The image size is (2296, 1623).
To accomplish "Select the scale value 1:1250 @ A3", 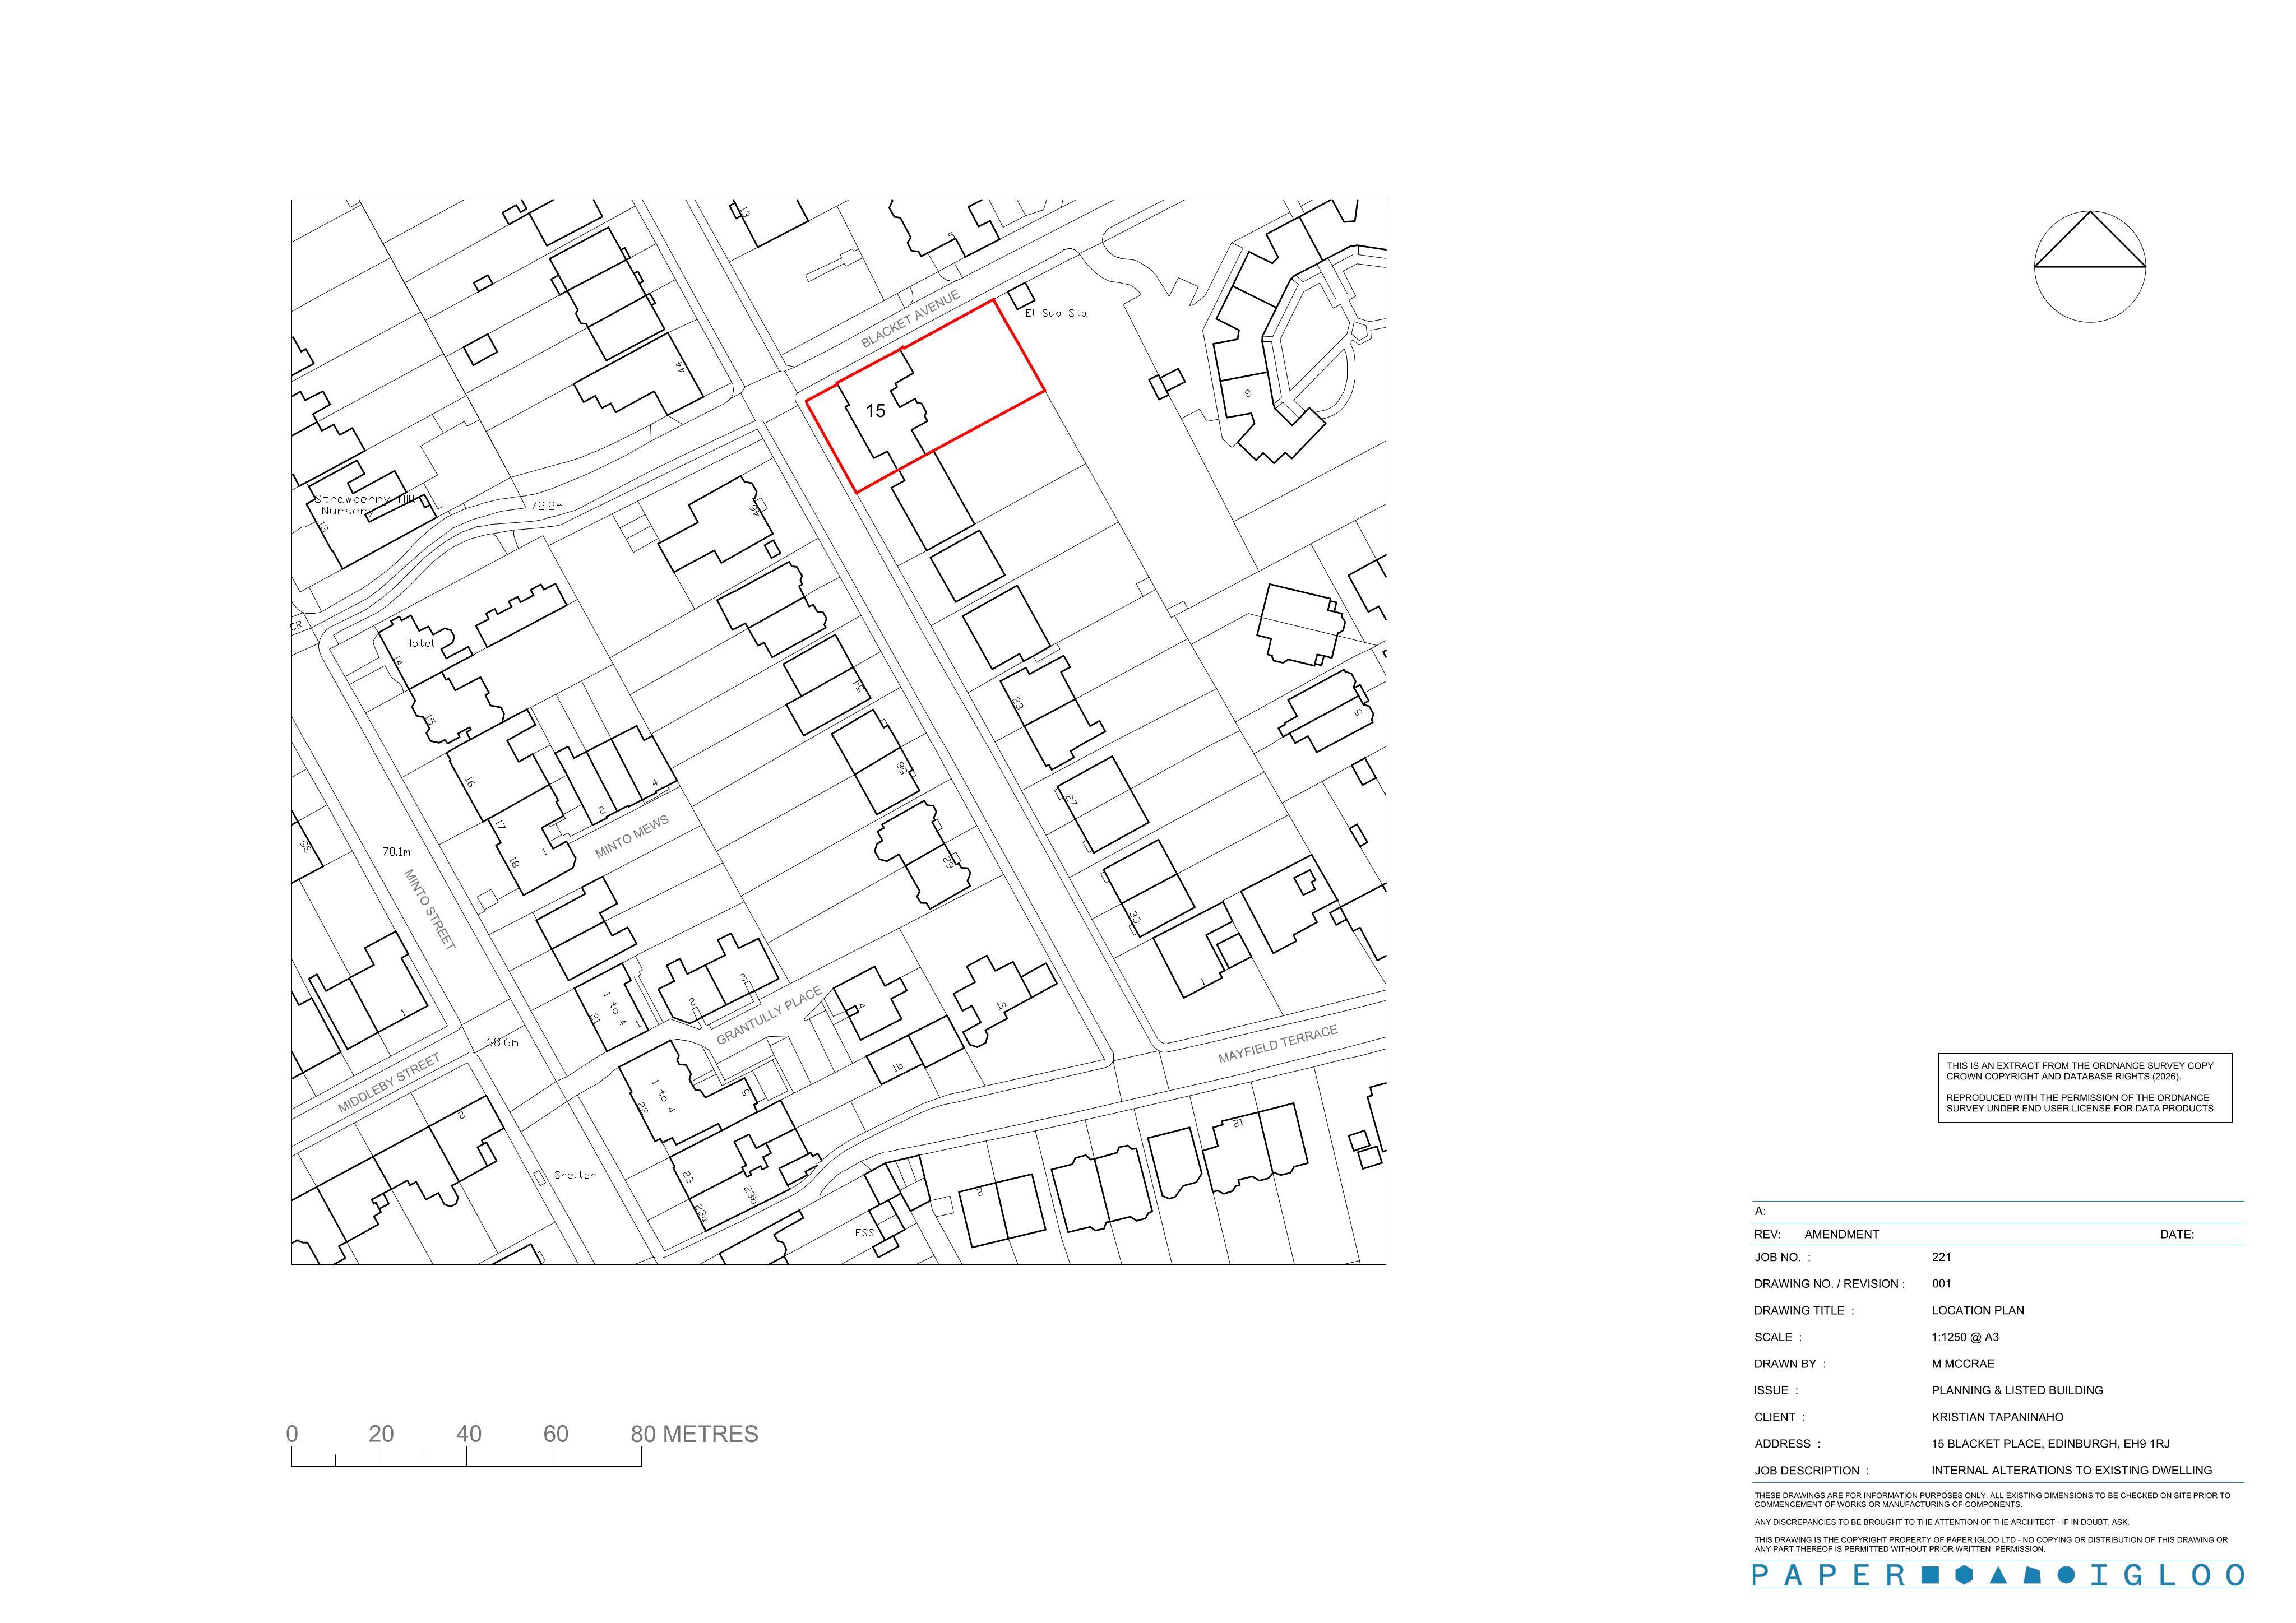I will pos(1965,1337).
